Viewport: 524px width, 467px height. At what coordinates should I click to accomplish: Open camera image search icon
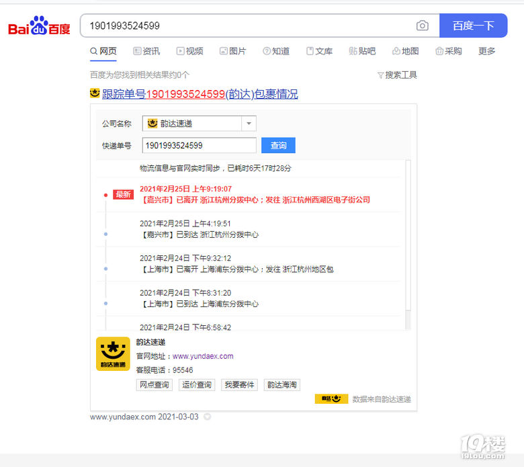(423, 26)
